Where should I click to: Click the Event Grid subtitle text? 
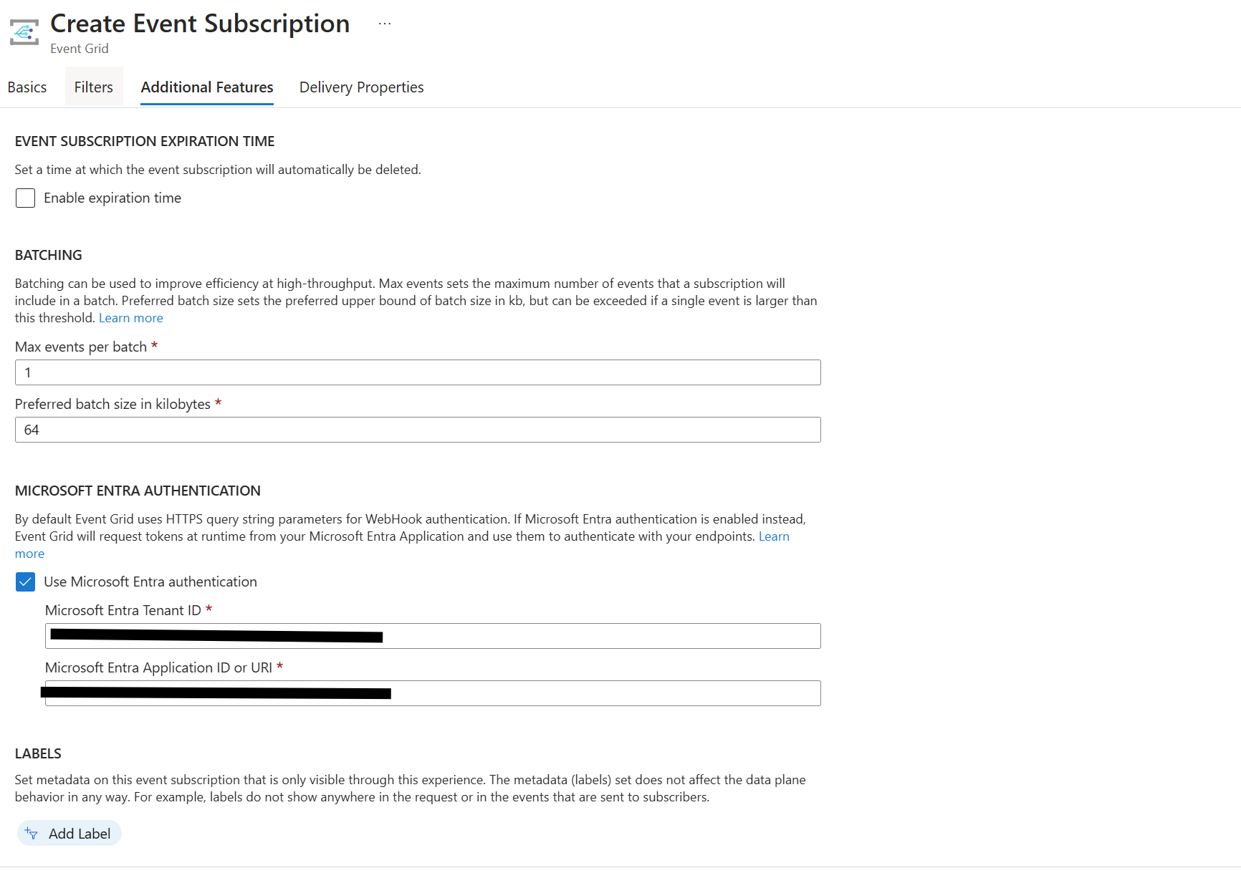click(x=80, y=49)
